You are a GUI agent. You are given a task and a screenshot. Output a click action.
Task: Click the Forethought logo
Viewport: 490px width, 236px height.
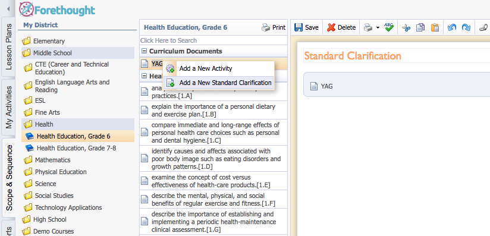[x=57, y=10]
